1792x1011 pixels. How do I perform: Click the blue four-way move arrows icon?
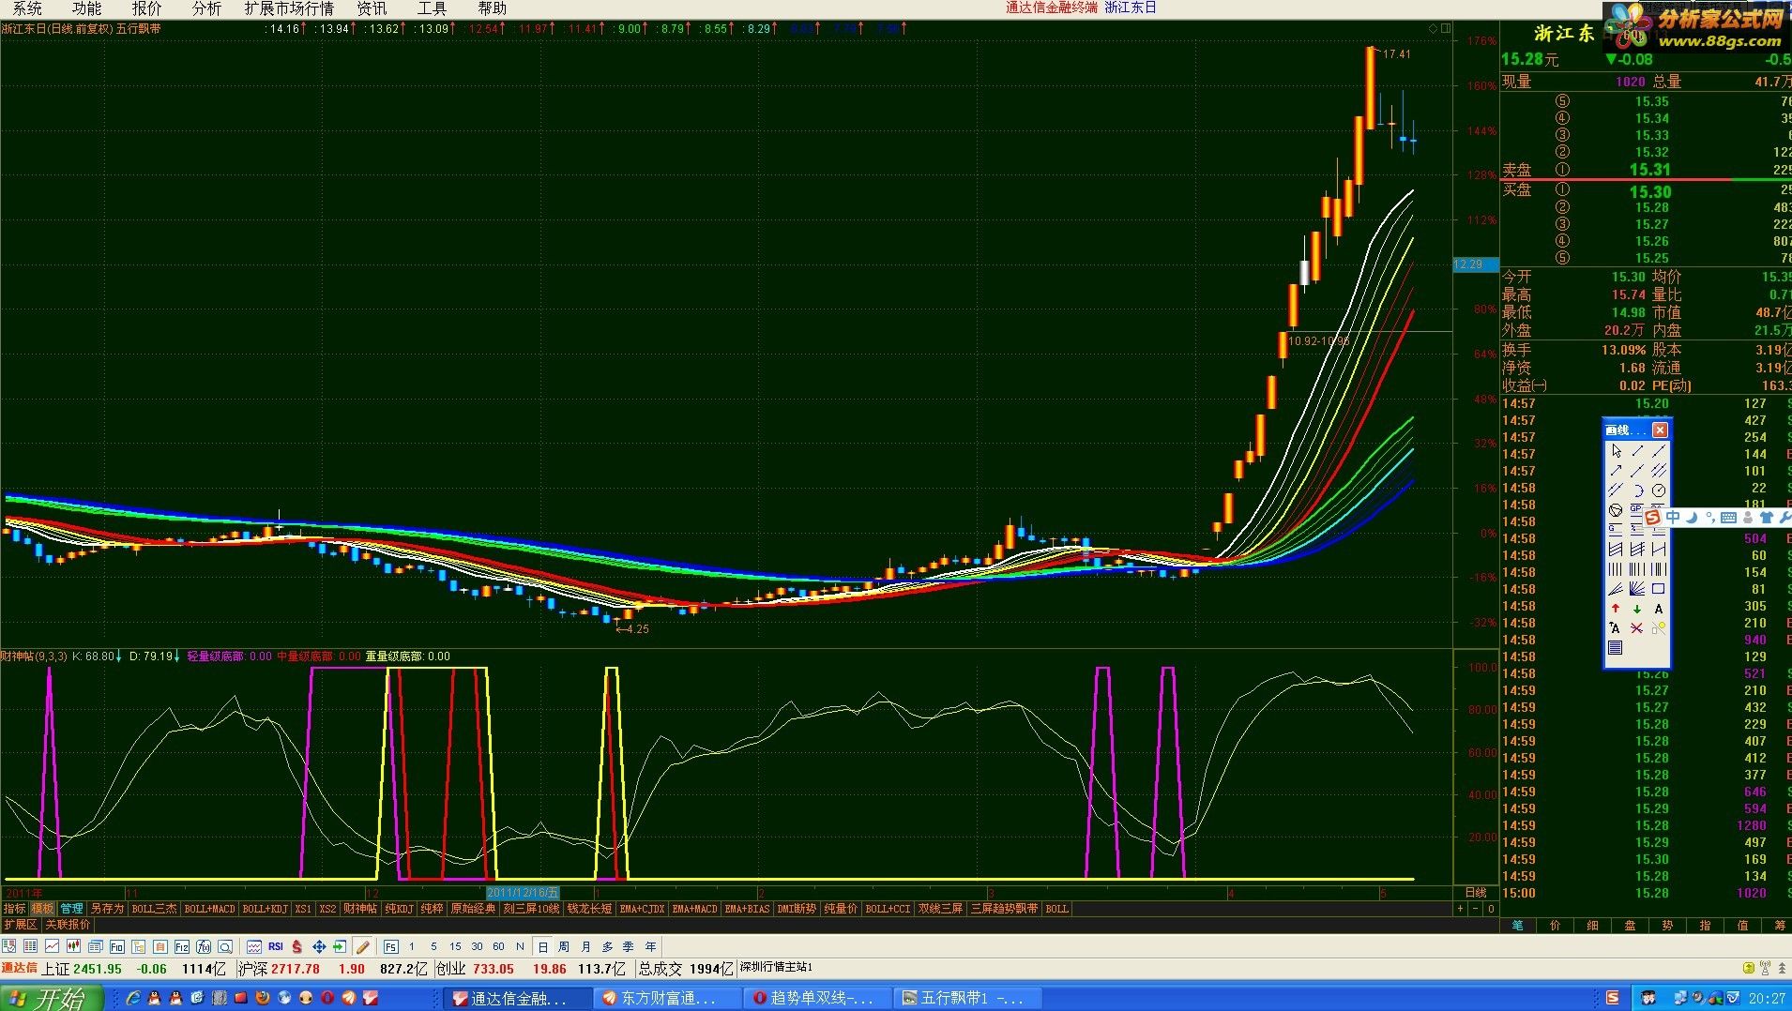coord(319,946)
